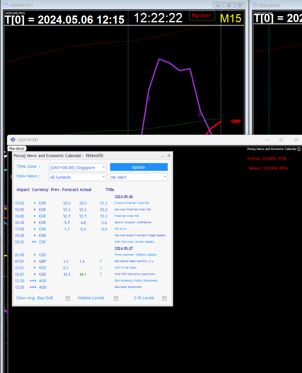The image size is (302, 373).
Task: Click GDT Price Index news title
Action: [x=125, y=268]
